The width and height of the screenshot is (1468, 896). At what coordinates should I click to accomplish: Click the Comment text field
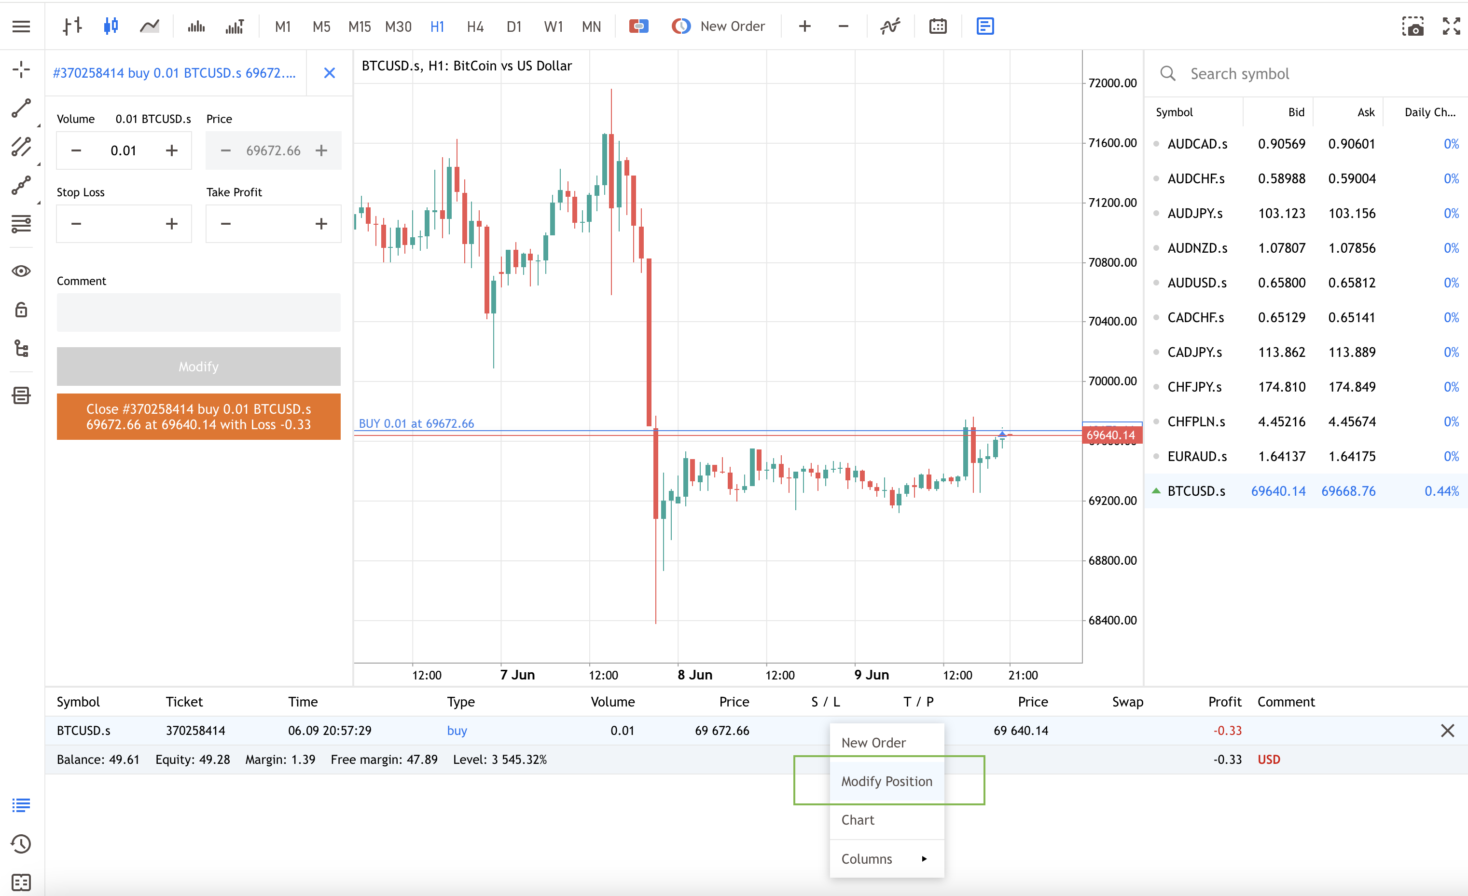[x=199, y=312]
